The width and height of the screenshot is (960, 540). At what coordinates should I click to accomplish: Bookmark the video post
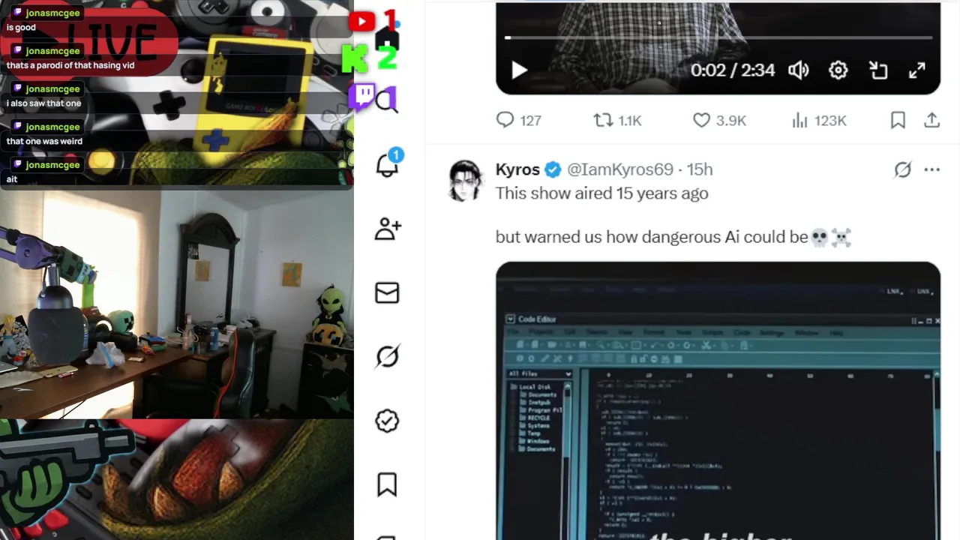click(x=898, y=120)
